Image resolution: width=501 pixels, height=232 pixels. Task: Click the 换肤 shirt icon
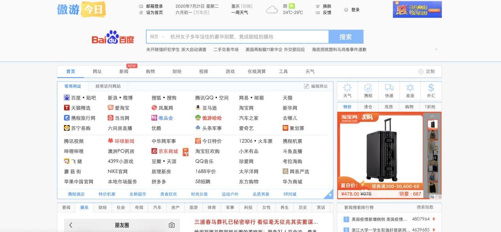point(318,6)
